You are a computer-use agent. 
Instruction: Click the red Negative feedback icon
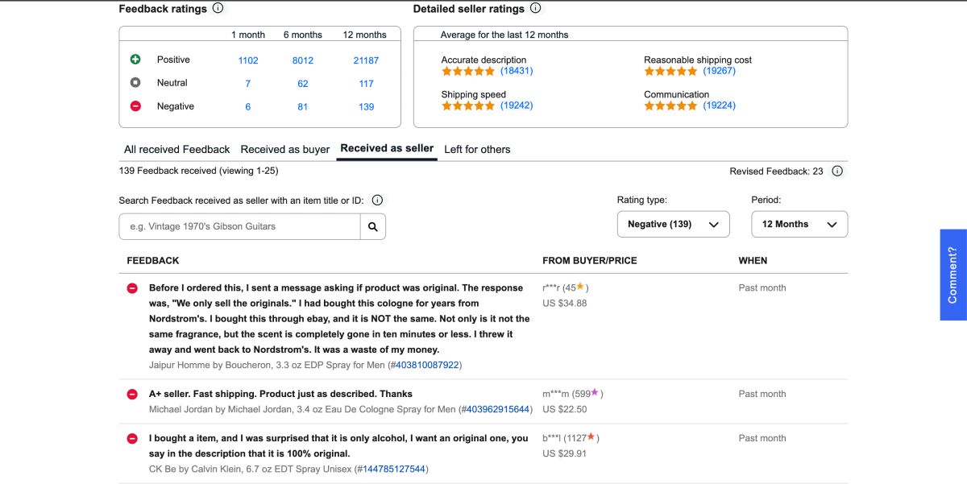[135, 105]
